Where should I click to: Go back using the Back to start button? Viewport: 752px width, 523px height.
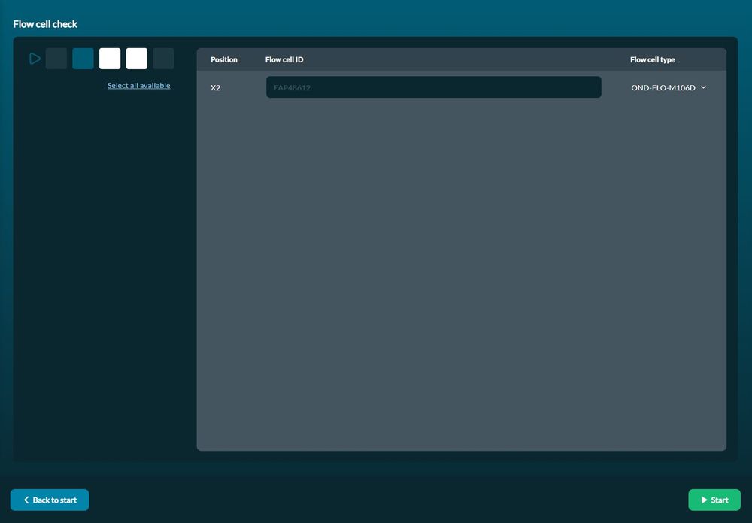point(50,500)
